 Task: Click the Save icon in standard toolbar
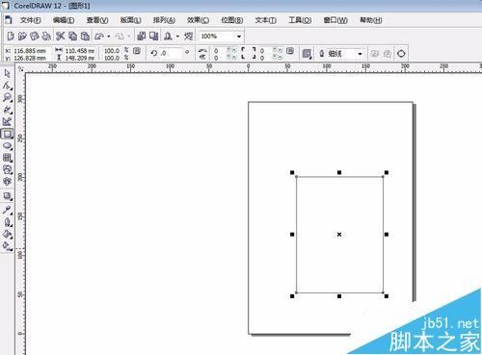(x=35, y=36)
